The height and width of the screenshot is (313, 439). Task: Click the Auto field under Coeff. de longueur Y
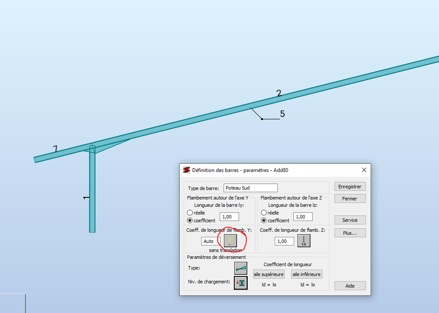(x=210, y=241)
